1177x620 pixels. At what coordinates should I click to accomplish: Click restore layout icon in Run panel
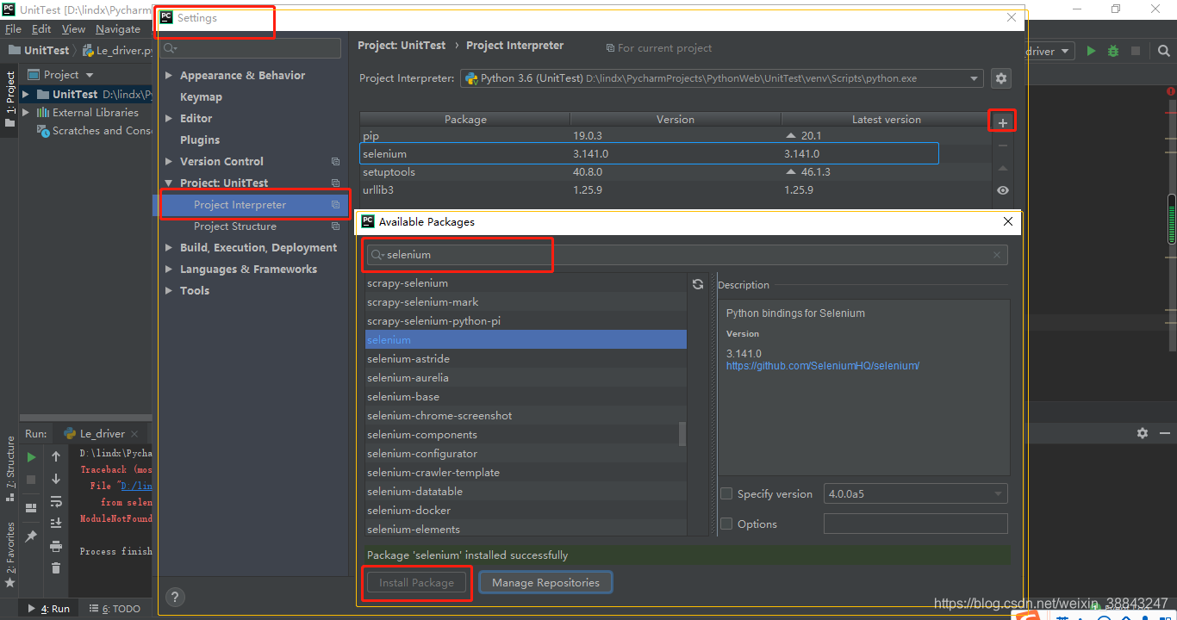tap(32, 508)
